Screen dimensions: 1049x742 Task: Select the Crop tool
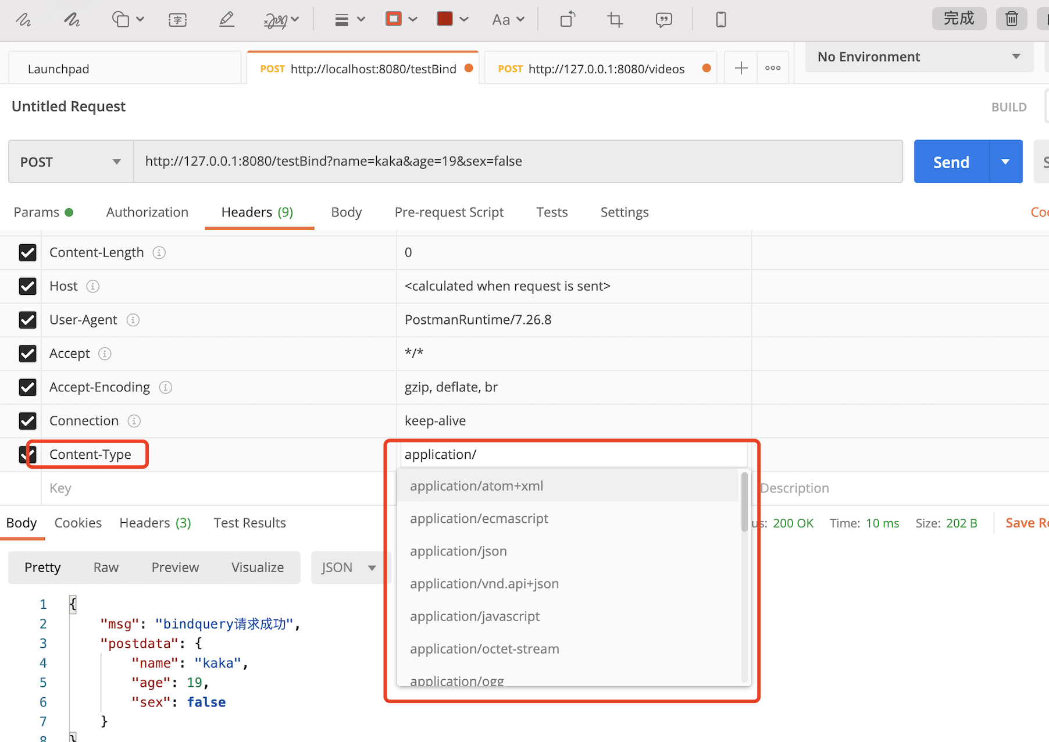tap(615, 19)
